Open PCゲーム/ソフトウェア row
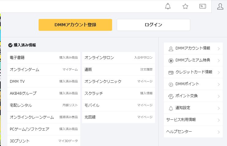The width and height of the screenshot is (227, 146). (x=44, y=129)
